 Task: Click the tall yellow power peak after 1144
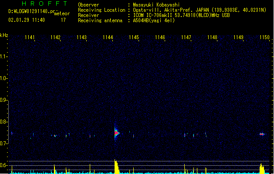(x=117, y=166)
